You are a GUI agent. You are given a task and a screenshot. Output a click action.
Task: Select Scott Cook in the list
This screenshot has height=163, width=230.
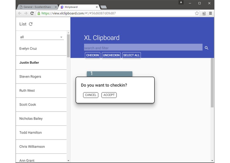(41, 105)
